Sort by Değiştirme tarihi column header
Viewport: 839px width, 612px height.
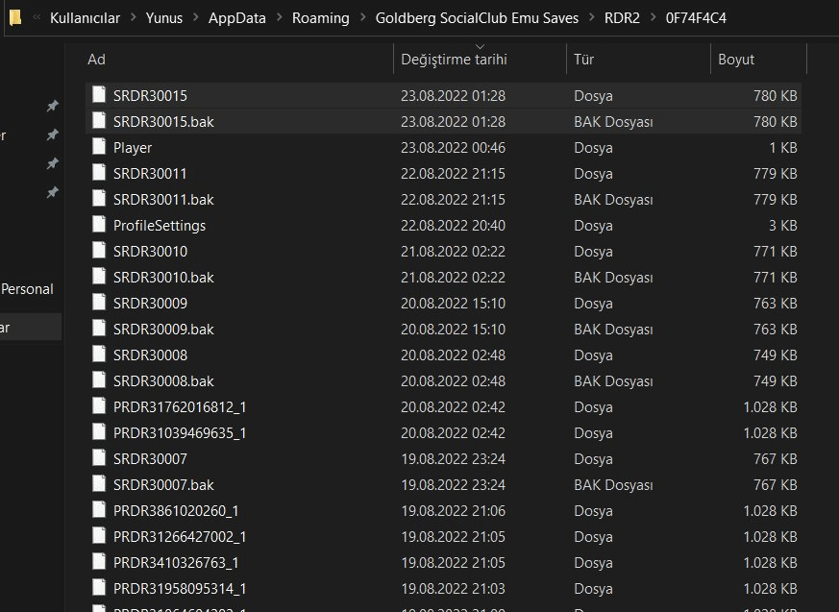pos(480,60)
